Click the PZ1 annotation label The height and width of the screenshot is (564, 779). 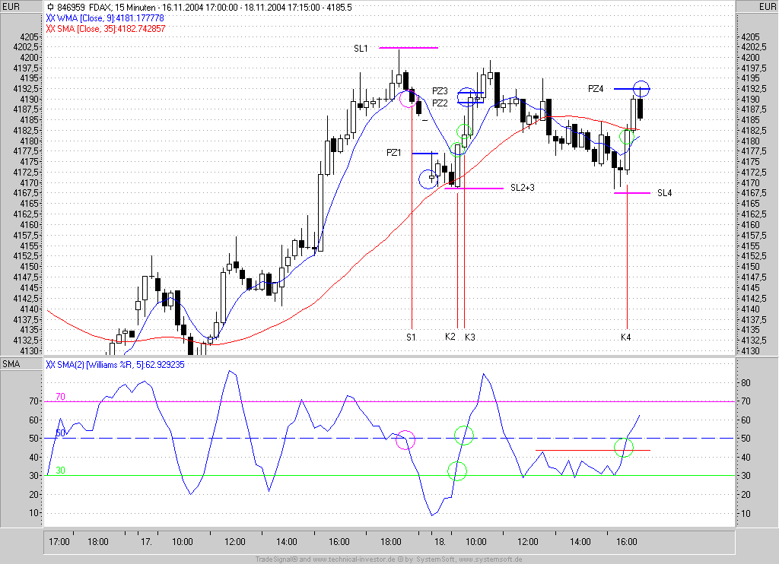point(393,153)
